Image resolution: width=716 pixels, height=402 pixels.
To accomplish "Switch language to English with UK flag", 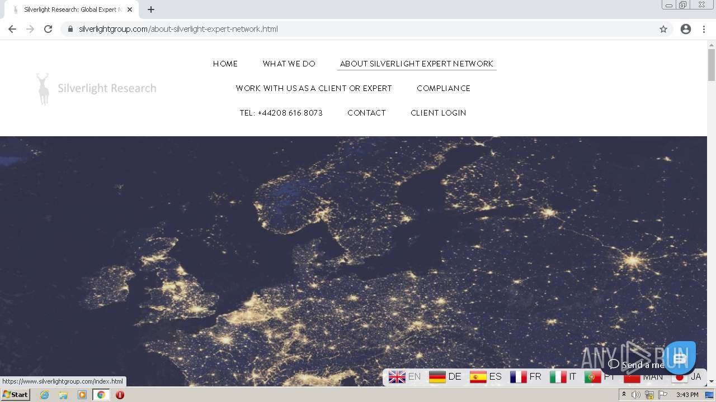I will 404,377.
